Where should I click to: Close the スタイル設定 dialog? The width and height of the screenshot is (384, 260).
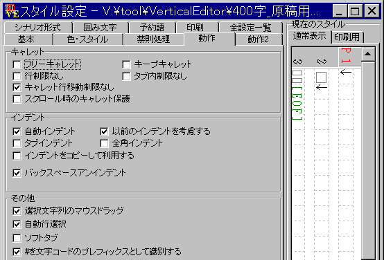point(372,11)
